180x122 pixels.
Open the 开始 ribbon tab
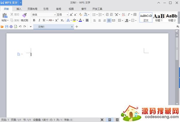click(6, 9)
